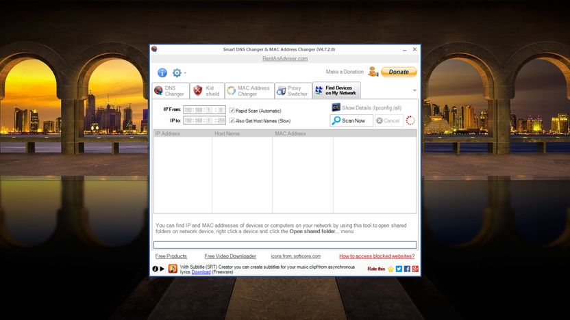Switch to the DNS Changer tab
The width and height of the screenshot is (570, 320).
pos(171,91)
